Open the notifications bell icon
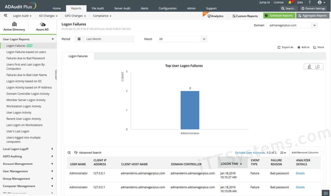331x196 pixels. point(290,2)
